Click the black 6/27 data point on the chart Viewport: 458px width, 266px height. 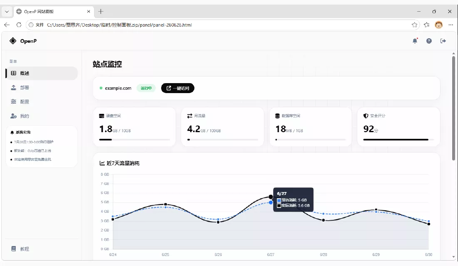tap(271, 197)
